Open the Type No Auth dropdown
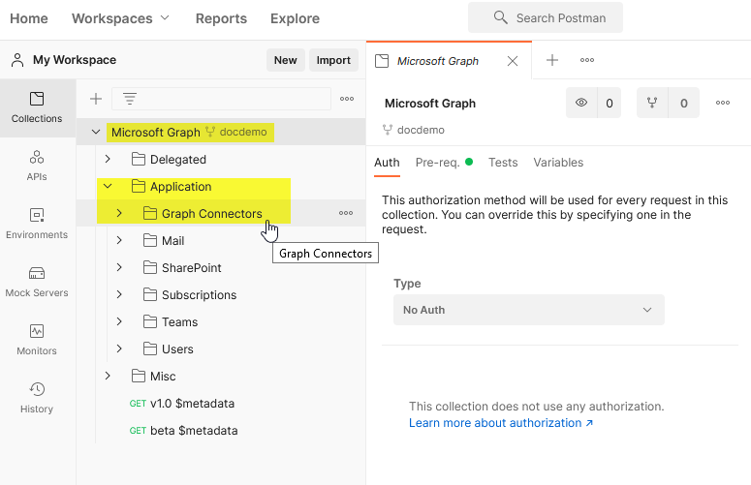 (529, 310)
